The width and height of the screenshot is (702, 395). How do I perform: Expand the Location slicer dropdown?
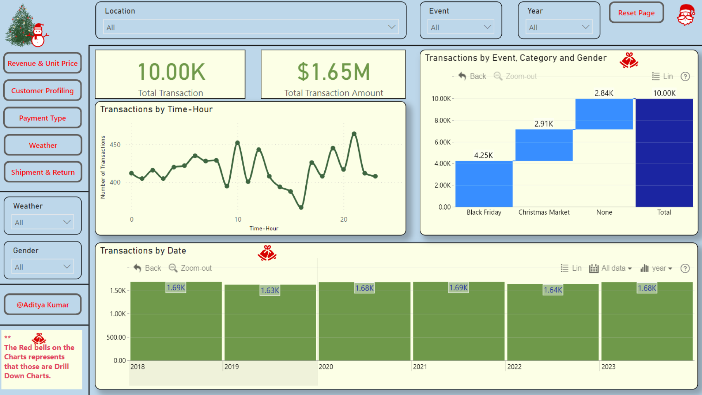251,27
